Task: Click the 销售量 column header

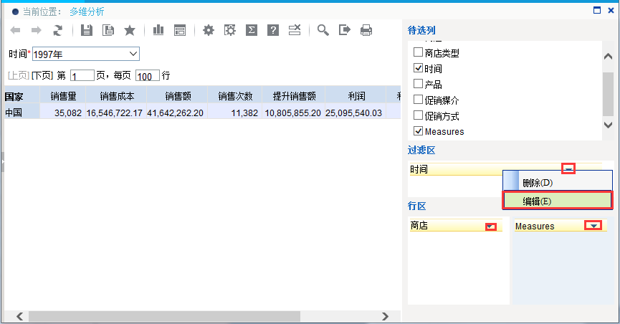Action: click(63, 96)
